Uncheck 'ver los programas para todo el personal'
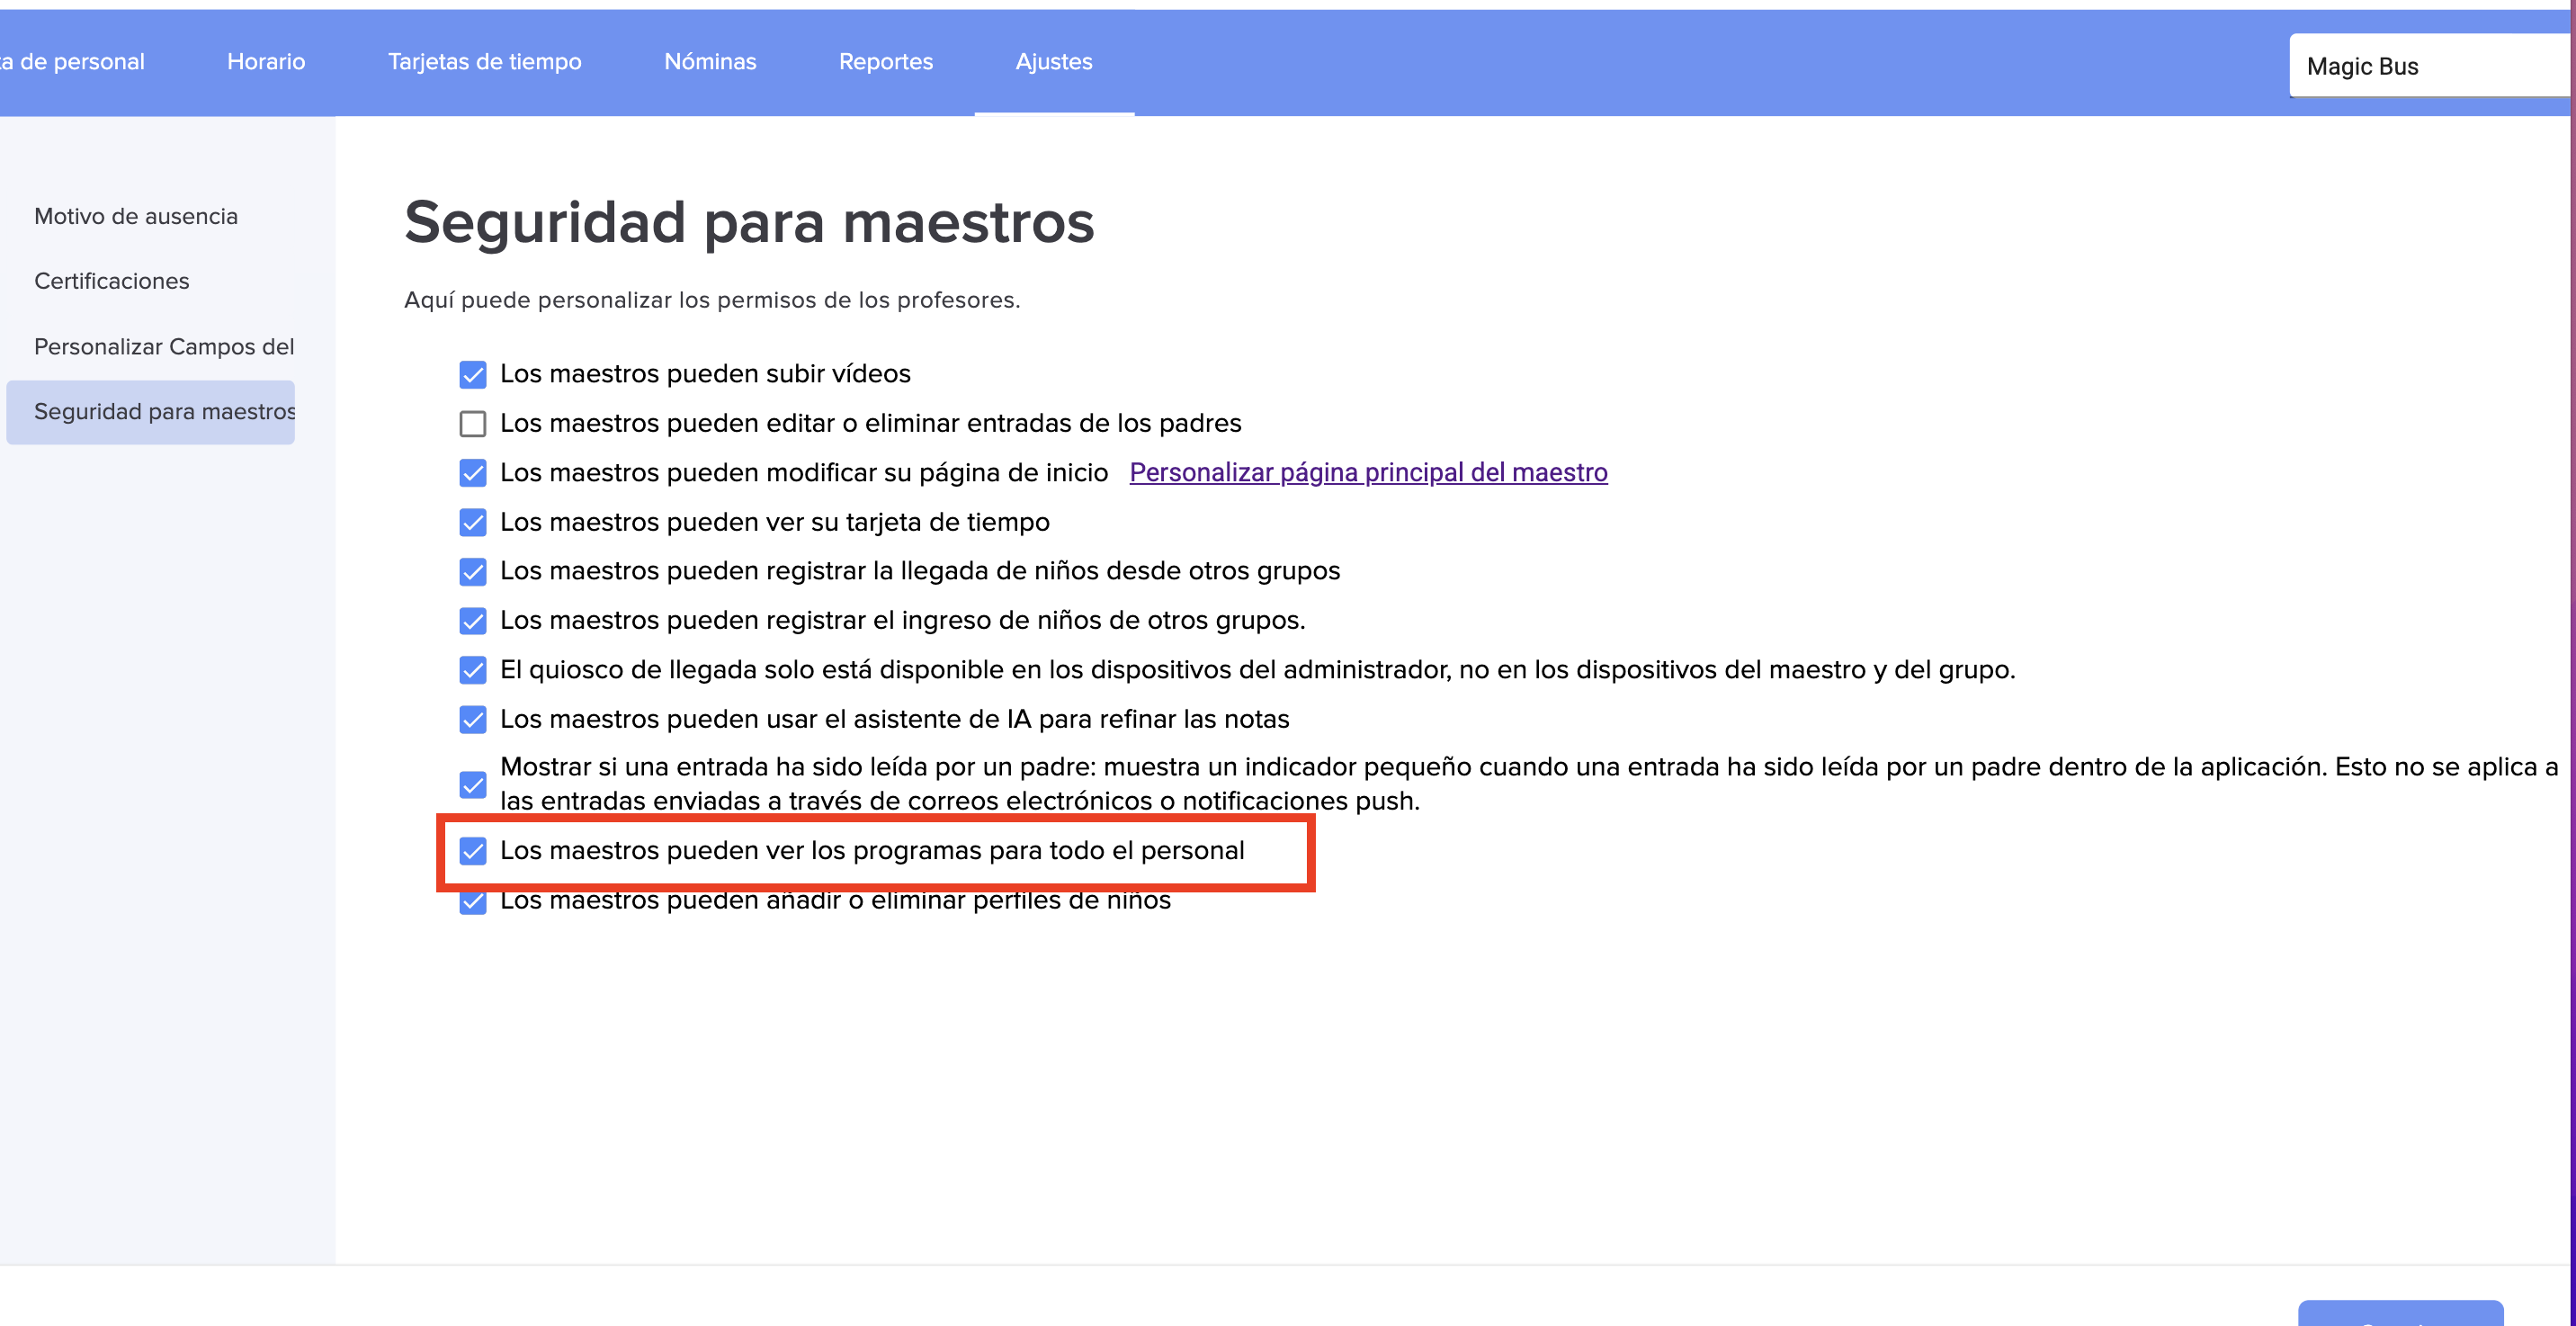The width and height of the screenshot is (2576, 1326). (473, 851)
